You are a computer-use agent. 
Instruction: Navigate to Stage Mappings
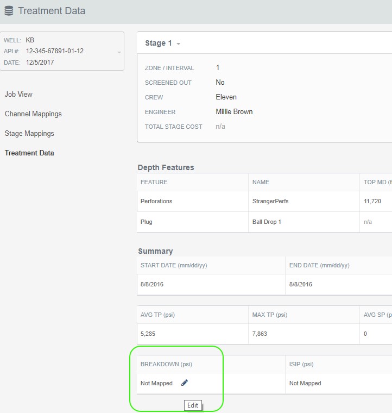pyautogui.click(x=29, y=134)
